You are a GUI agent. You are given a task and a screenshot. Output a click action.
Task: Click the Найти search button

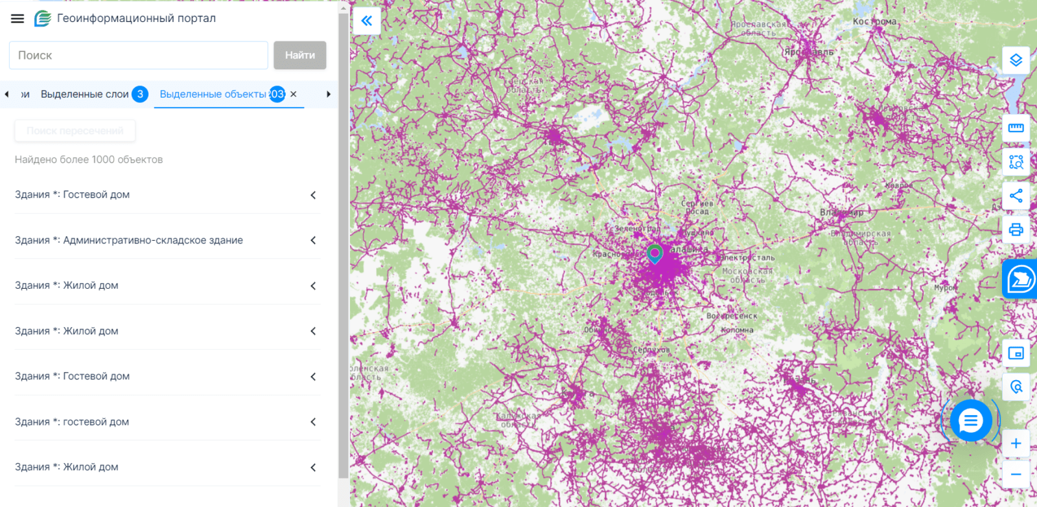click(299, 56)
